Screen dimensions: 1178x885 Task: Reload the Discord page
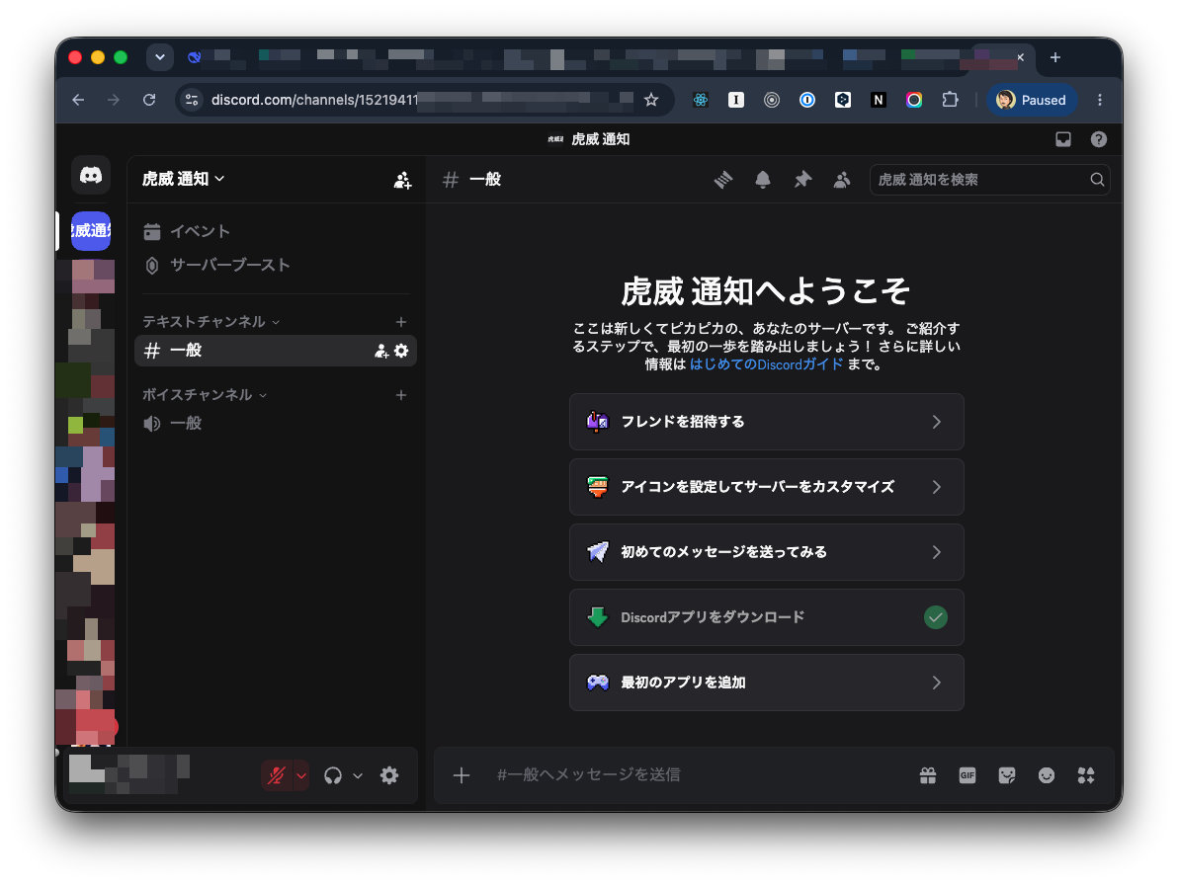pyautogui.click(x=149, y=100)
